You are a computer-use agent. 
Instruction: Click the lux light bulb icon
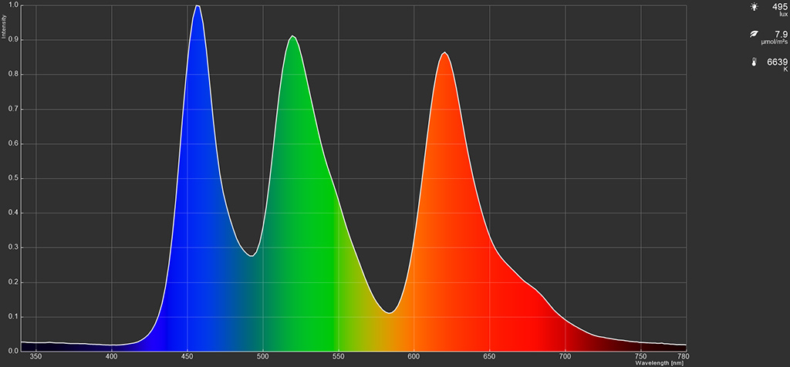point(754,7)
